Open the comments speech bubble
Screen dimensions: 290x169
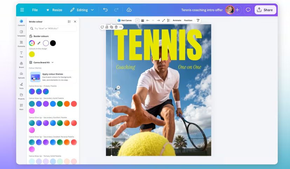[x=248, y=10]
